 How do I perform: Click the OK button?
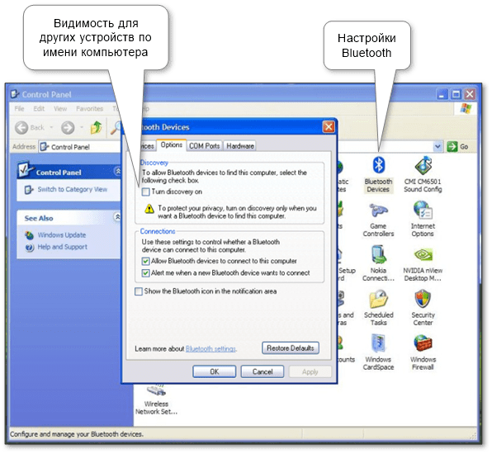pos(215,371)
